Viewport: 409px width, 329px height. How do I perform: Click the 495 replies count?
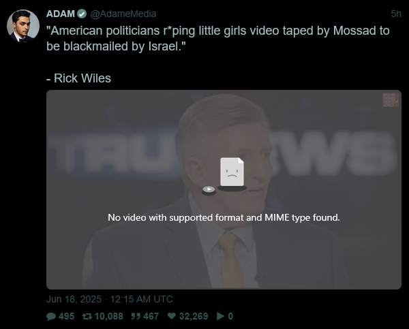67,316
